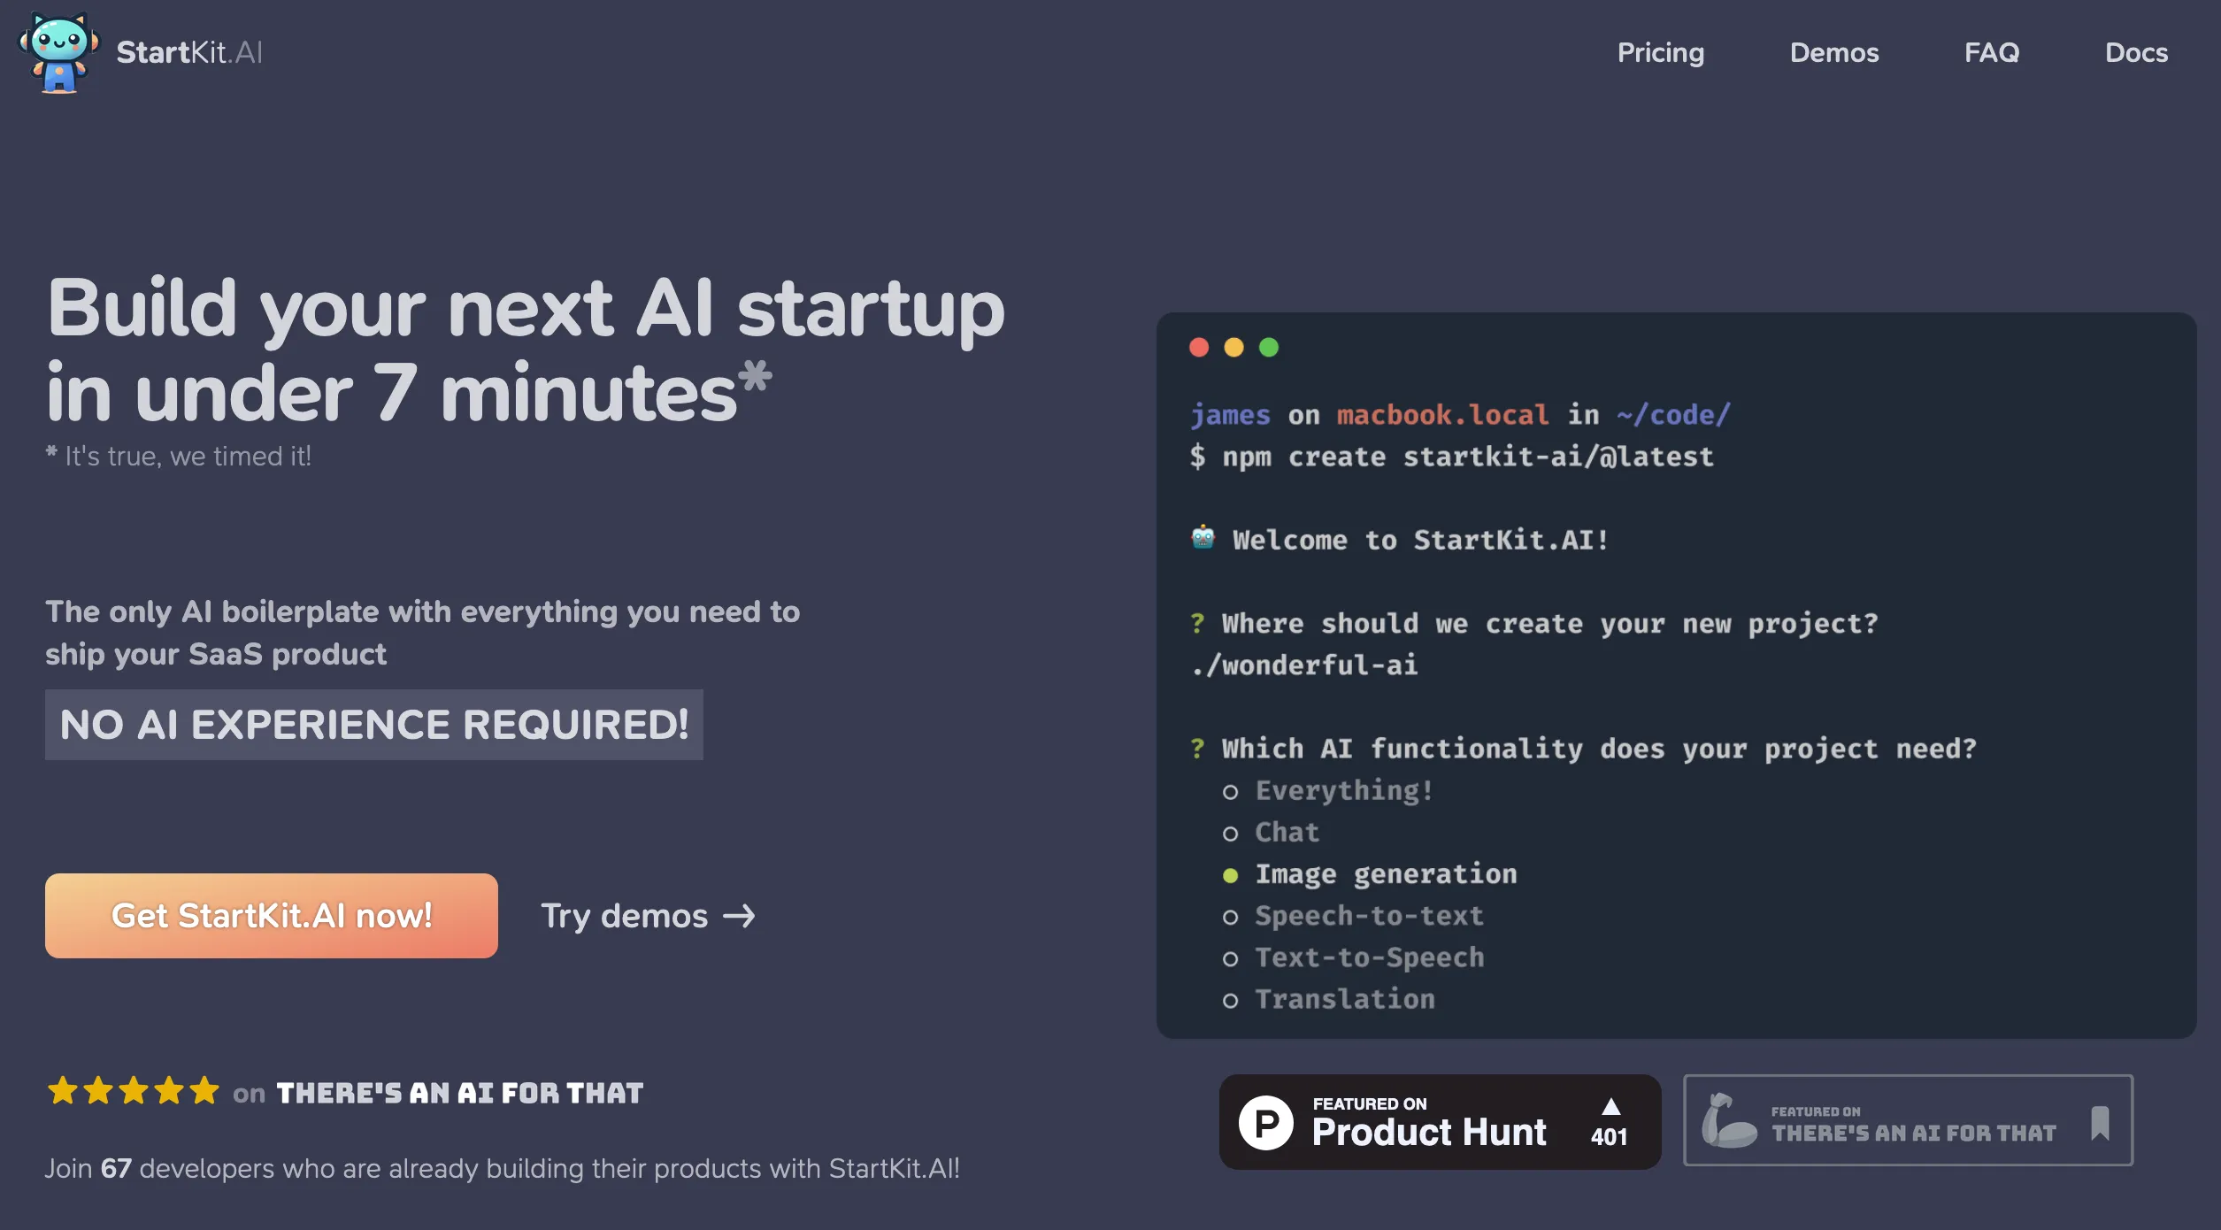Click the green dot in terminal window
This screenshot has width=2221, height=1230.
tap(1269, 347)
